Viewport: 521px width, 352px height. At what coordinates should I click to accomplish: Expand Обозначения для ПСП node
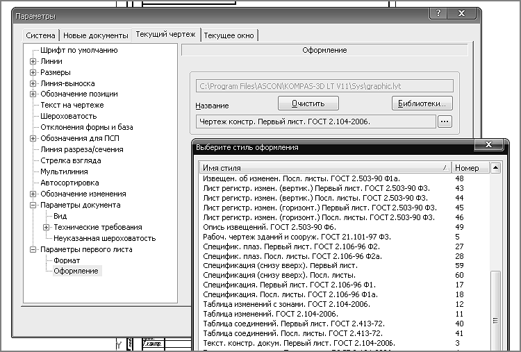33,138
